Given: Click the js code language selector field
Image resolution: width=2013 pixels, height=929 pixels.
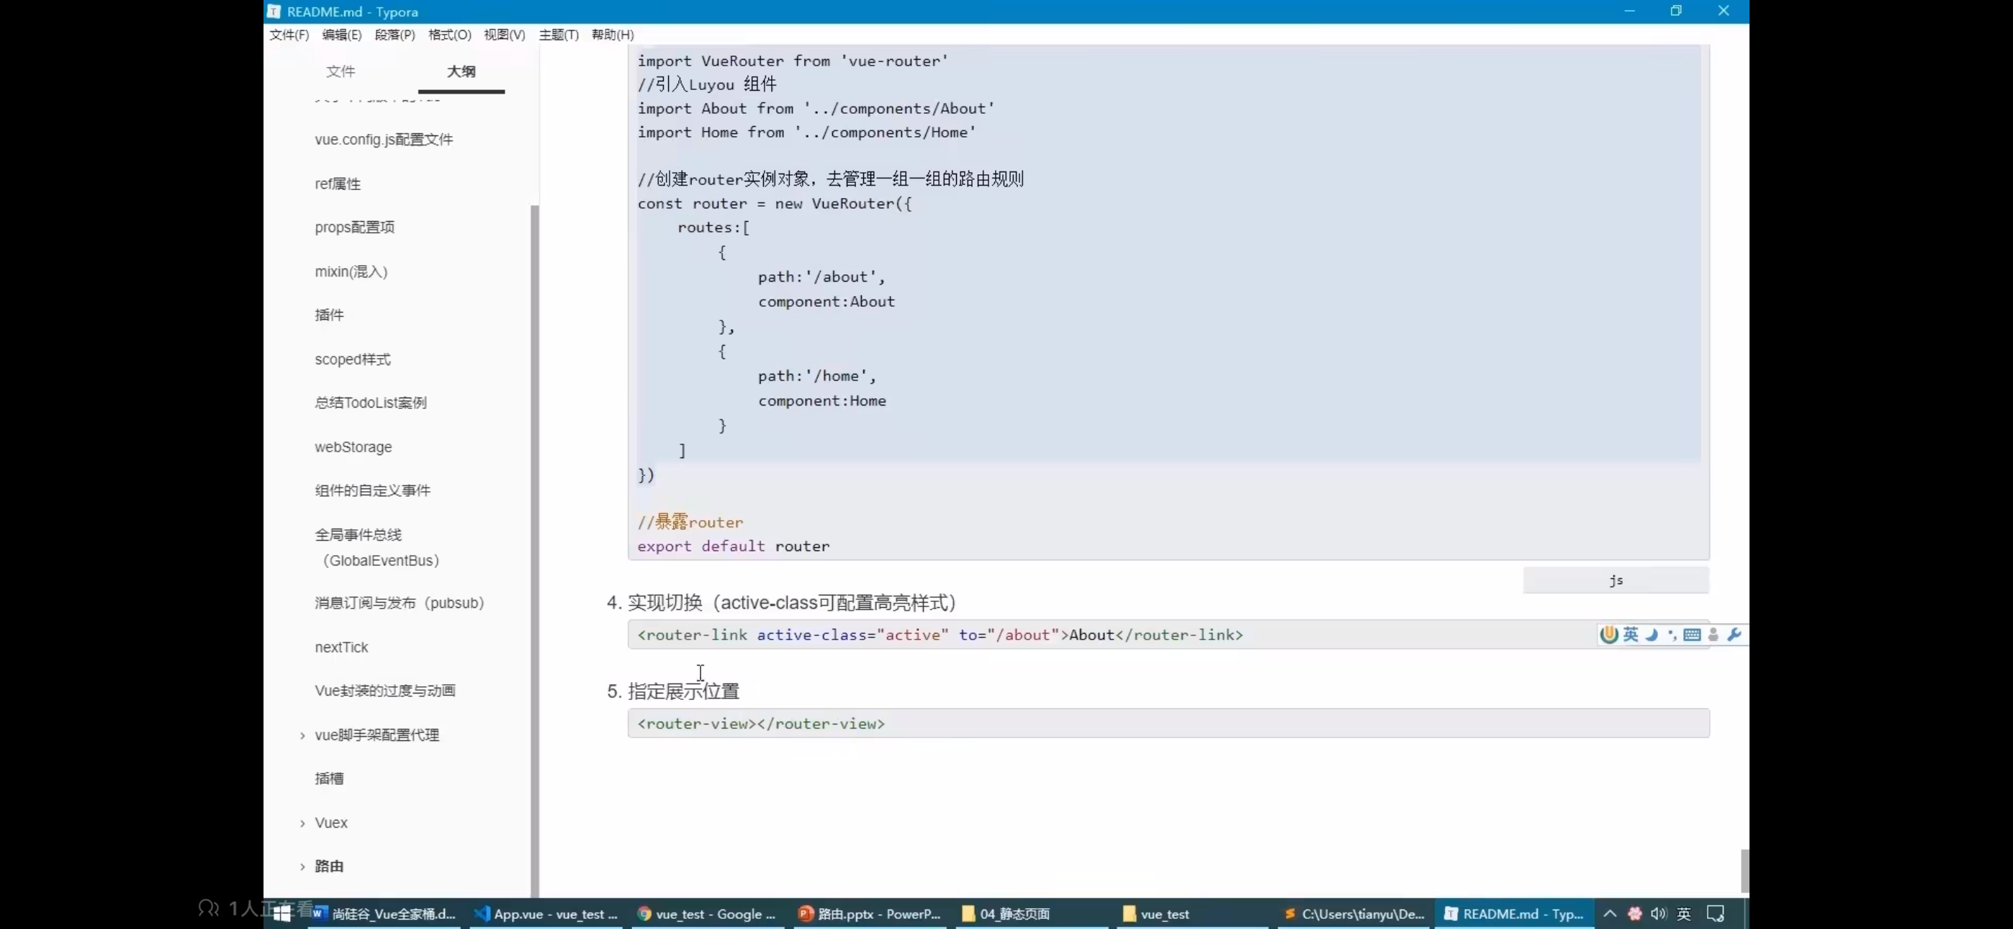Looking at the screenshot, I should (1616, 580).
